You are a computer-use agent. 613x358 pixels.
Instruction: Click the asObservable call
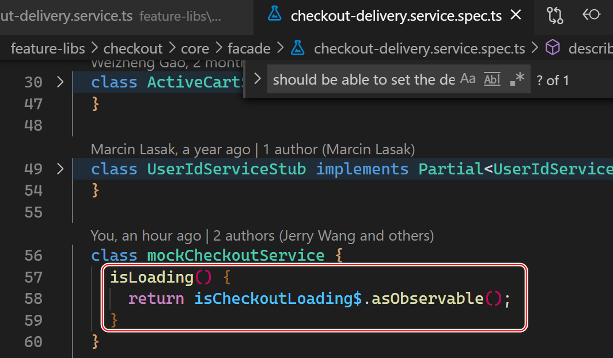point(427,298)
